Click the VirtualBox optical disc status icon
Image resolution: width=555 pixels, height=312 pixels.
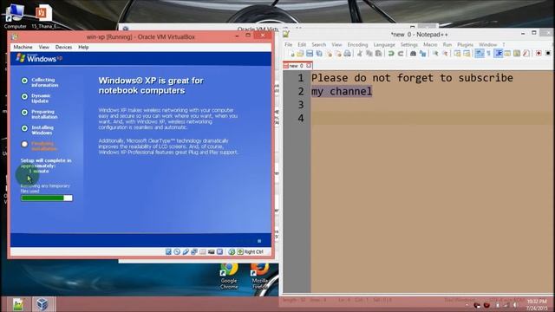[x=177, y=251]
